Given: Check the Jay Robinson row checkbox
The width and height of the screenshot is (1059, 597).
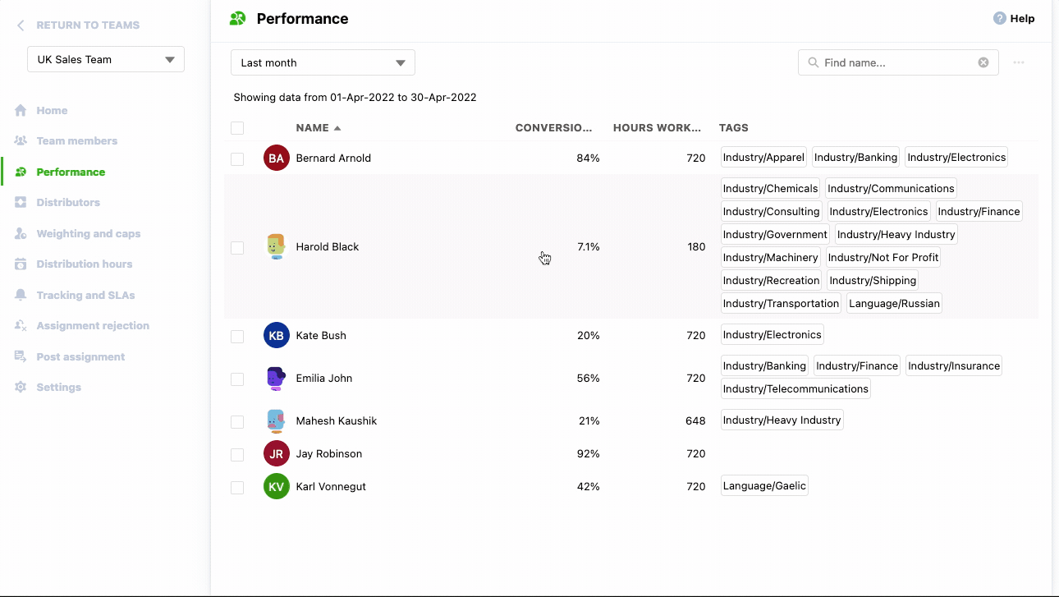Looking at the screenshot, I should [237, 455].
